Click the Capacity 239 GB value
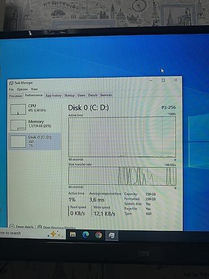Image resolution: width=209 pixels, height=279 pixels. point(151,194)
